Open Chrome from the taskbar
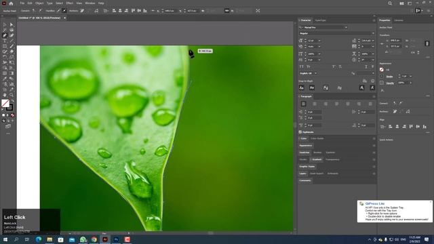434x244 pixels. (94, 239)
